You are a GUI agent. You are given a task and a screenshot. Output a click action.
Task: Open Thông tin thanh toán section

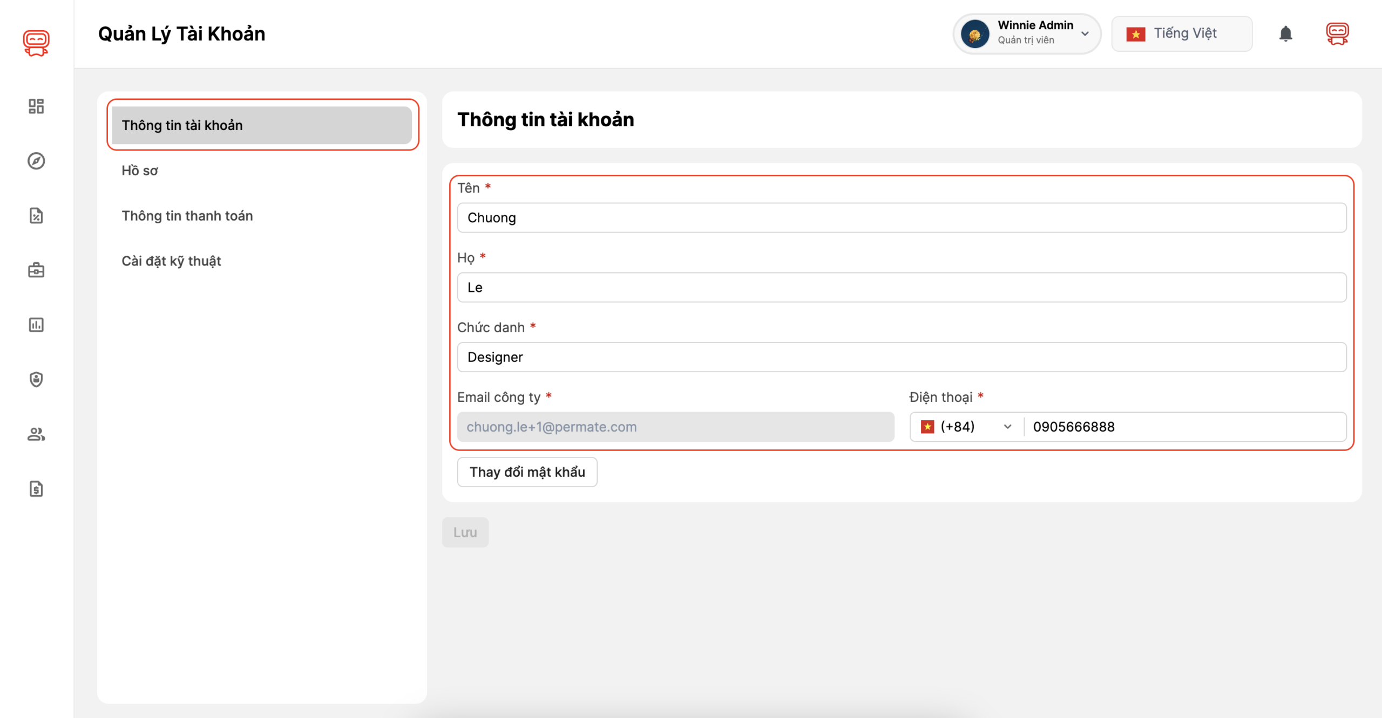[x=187, y=216]
